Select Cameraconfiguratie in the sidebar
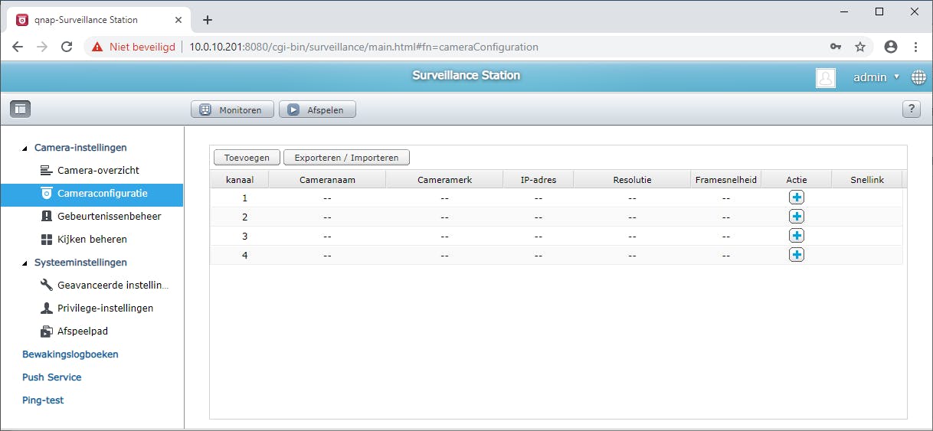 point(92,194)
